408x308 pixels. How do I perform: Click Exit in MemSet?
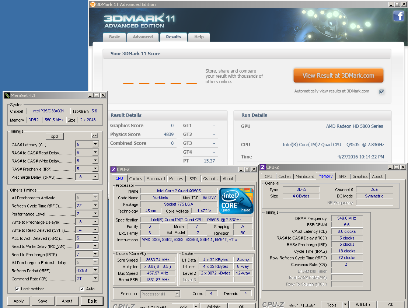tap(92, 301)
